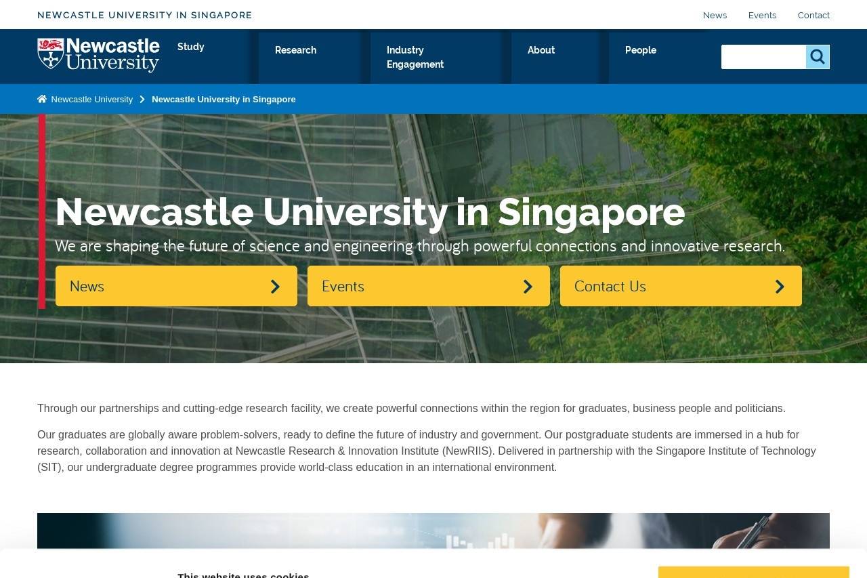Click the arrow on Contact Us button
Viewport: 867px width, 578px height.
[780, 287]
